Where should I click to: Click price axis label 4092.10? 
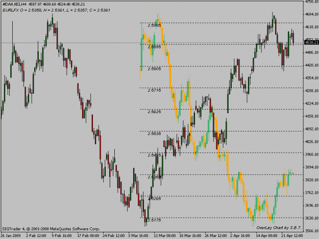click(x=312, y=129)
